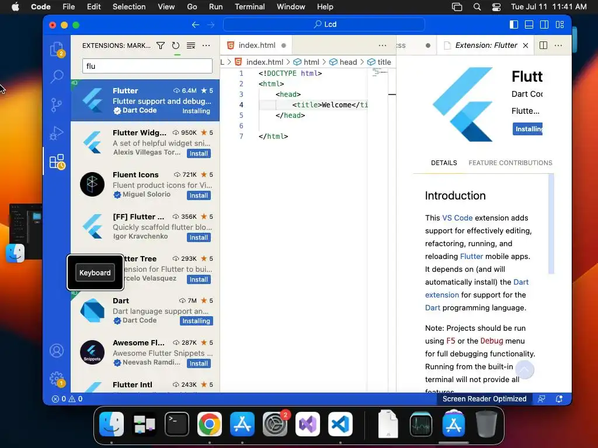Toggle primary side bar layout button
The height and width of the screenshot is (448, 598).
[x=514, y=24]
